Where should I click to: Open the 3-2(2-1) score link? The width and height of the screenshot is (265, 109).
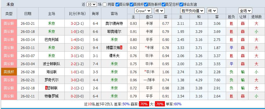[x=77, y=24]
